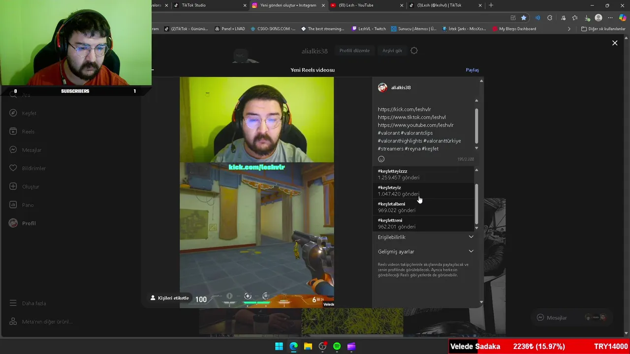
Task: Click the caption scrollbar down arrow
Action: (x=476, y=148)
